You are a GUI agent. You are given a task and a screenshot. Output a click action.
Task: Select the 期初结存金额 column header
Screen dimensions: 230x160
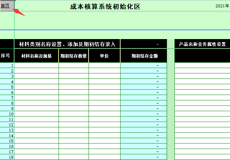click(x=143, y=56)
